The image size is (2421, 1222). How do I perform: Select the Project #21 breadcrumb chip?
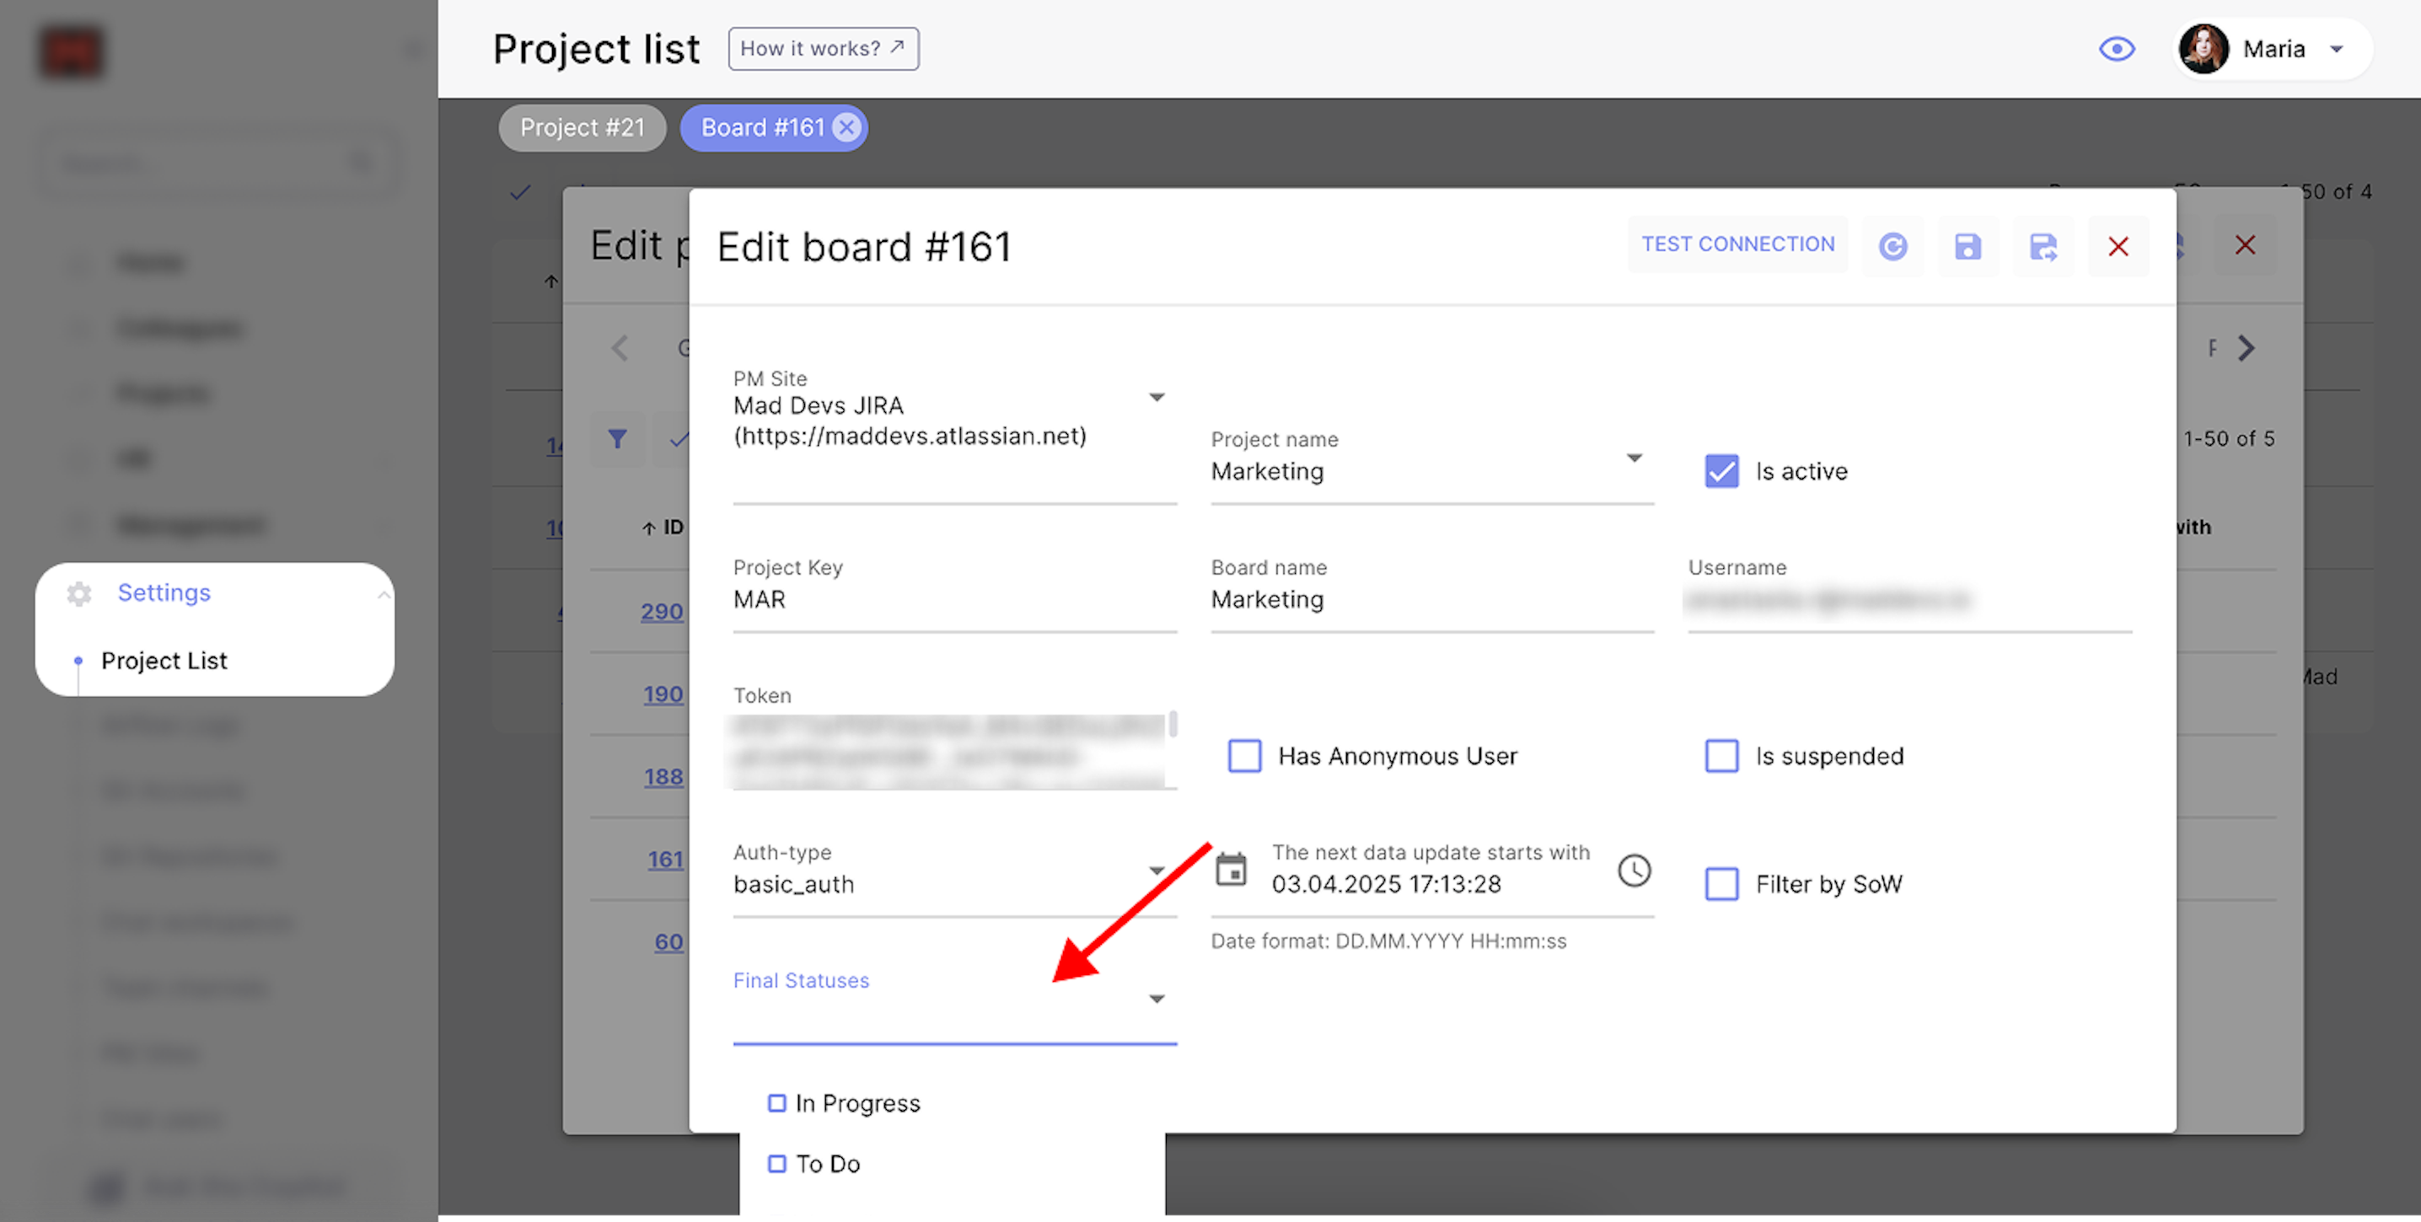coord(582,128)
